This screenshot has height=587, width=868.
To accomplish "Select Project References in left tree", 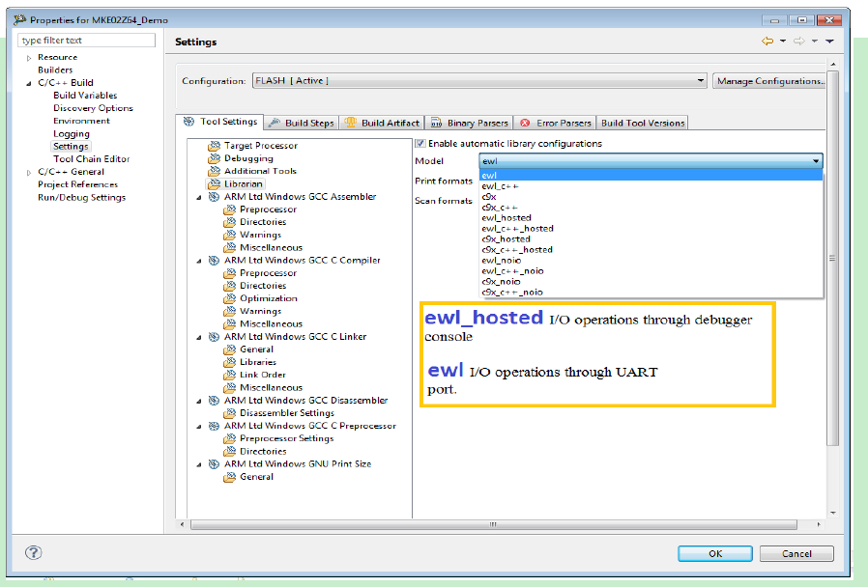I will point(77,184).
